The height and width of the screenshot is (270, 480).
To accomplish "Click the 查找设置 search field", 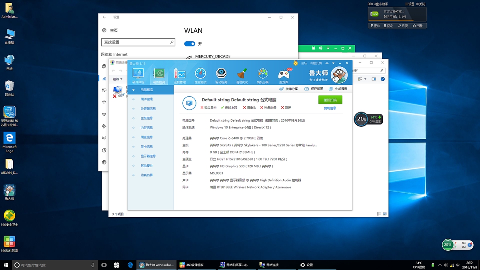I will tap(136, 42).
